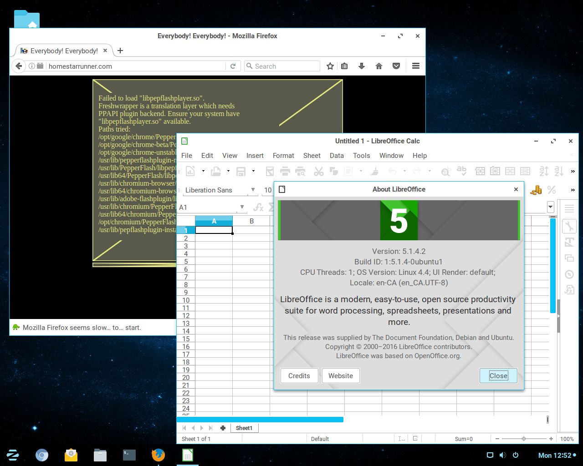Click the Calc Cut scissors icon
The height and width of the screenshot is (466, 583).
tap(319, 171)
